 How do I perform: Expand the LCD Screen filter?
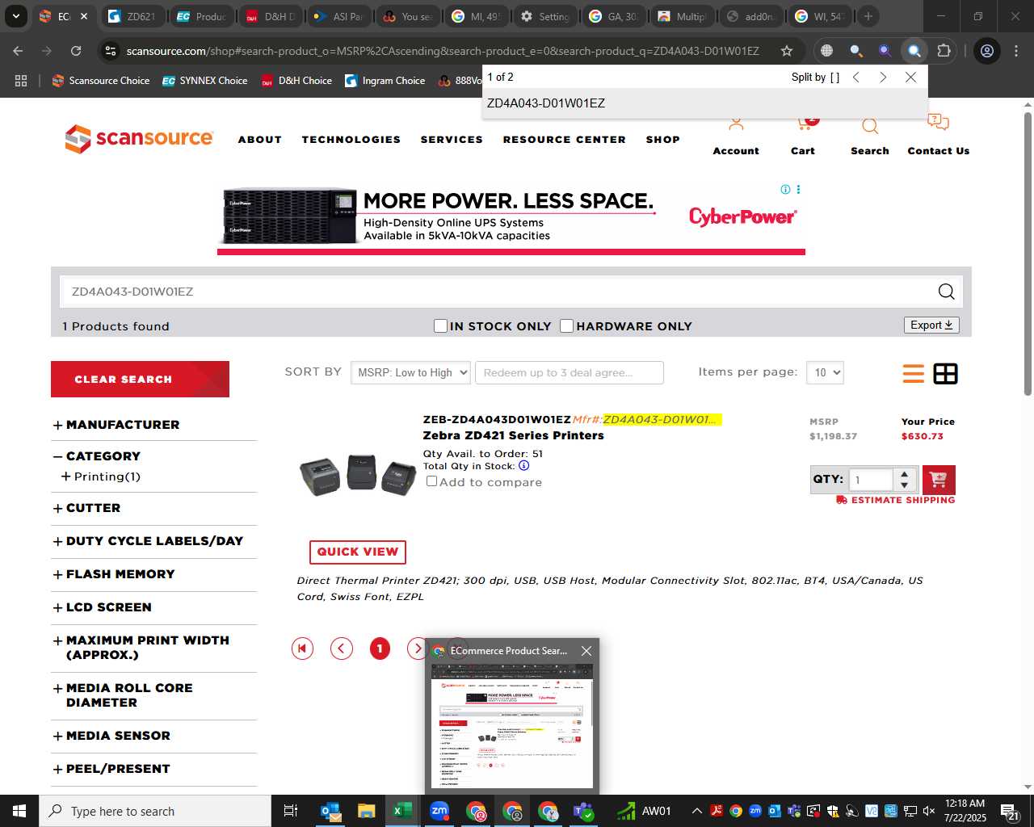[x=57, y=607]
